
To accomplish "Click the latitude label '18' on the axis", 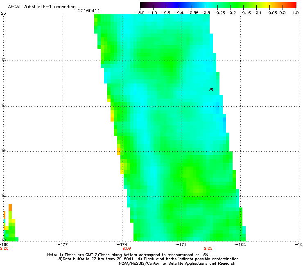I will click(3, 59).
